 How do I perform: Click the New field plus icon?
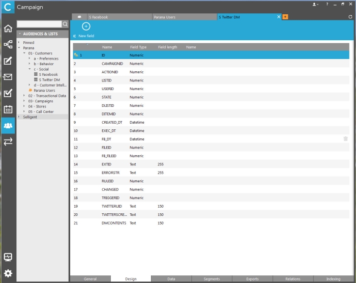click(x=86, y=26)
